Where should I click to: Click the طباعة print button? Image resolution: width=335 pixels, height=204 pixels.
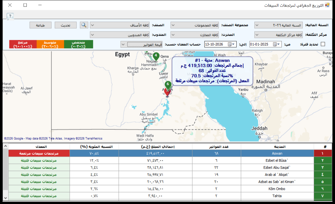[x=40, y=25]
